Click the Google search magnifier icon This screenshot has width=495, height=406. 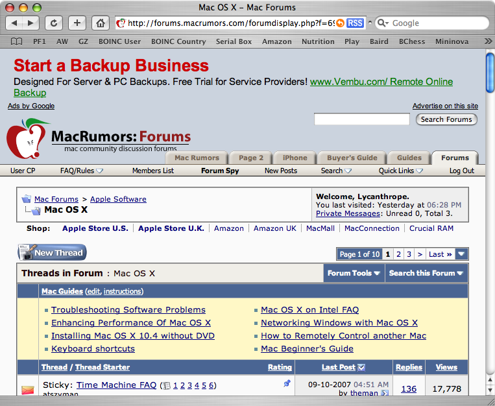(383, 23)
